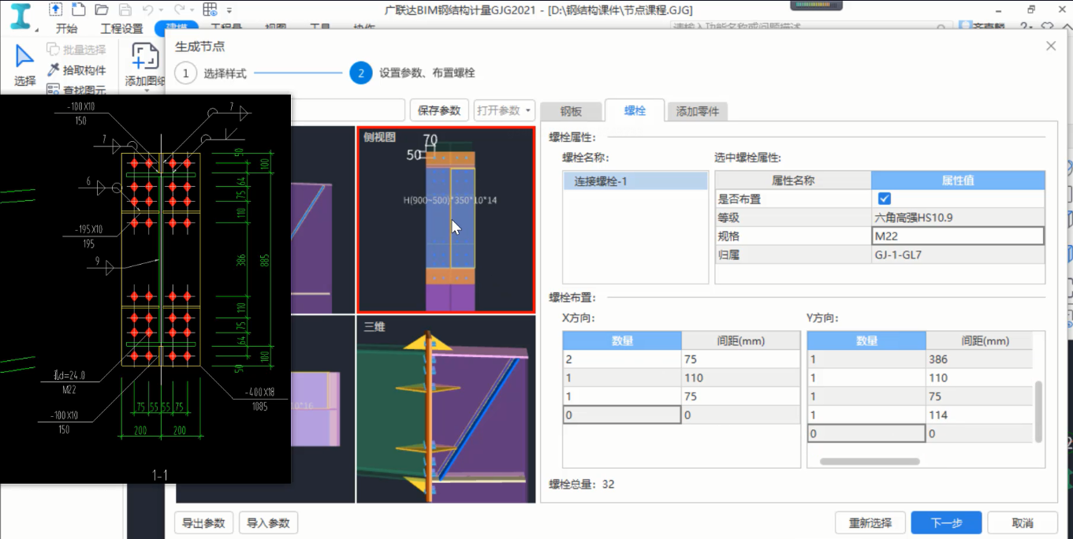Click the 侧视图 preview thumbnail
1073x539 pixels.
(445, 219)
